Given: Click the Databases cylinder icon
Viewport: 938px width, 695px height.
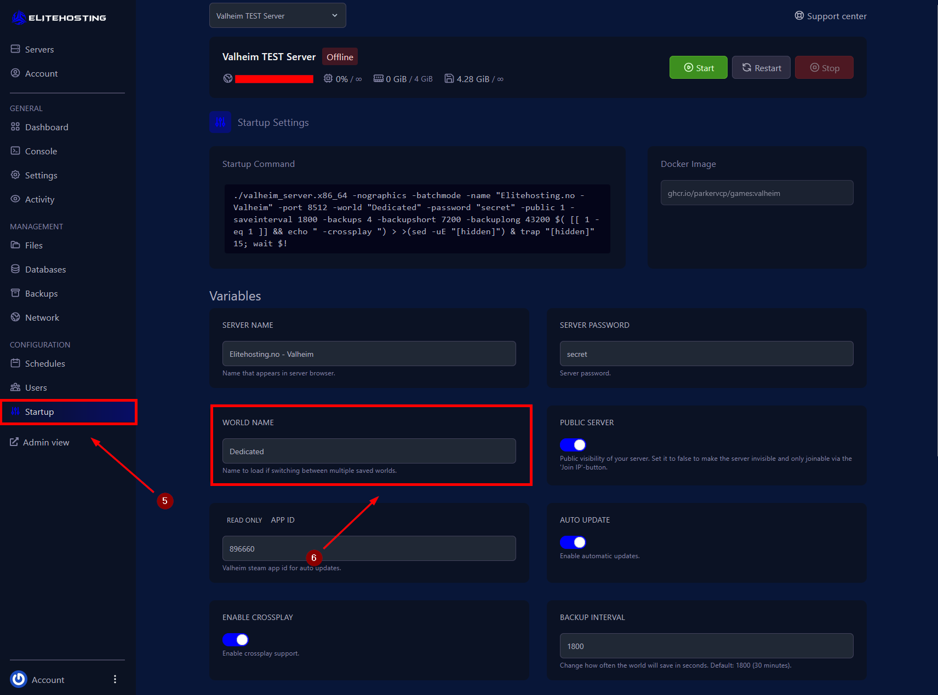Looking at the screenshot, I should pos(15,269).
